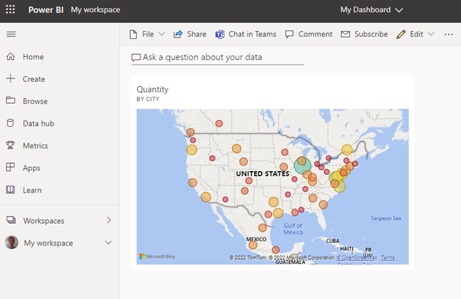
Task: Click Ask a question about your data
Action: point(202,57)
